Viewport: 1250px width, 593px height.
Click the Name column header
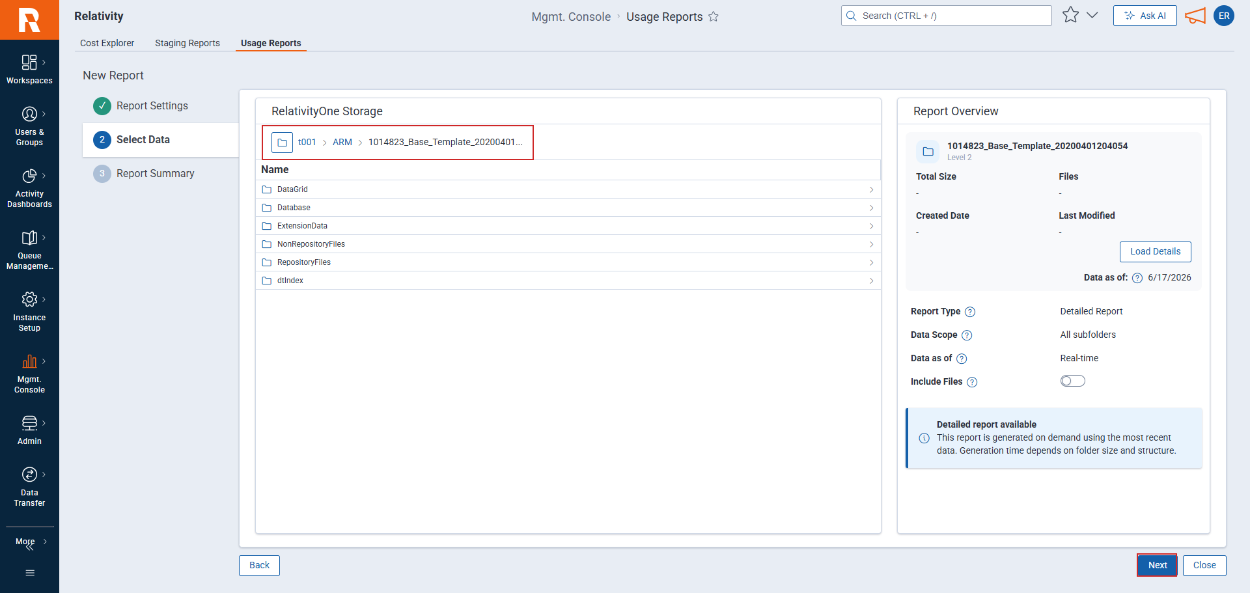275,169
